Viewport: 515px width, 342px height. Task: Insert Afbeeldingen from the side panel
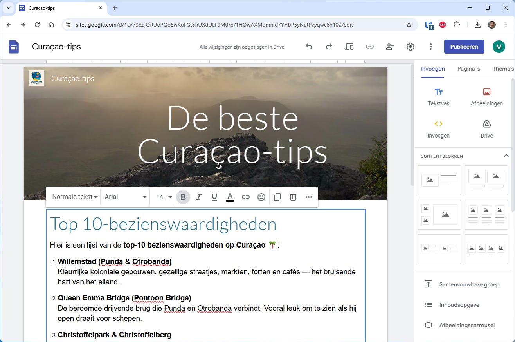(487, 97)
